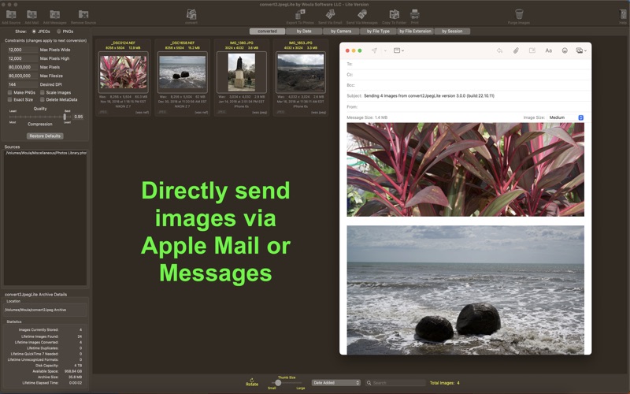Click the header fields icon in Mail window

pyautogui.click(x=398, y=50)
